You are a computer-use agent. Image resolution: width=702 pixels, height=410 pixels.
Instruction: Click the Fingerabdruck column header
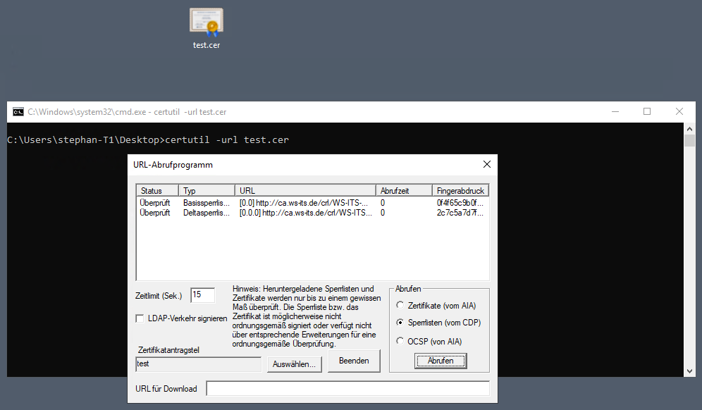(460, 191)
